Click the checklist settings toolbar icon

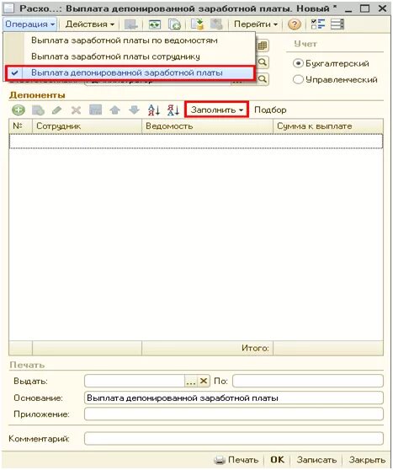point(318,24)
